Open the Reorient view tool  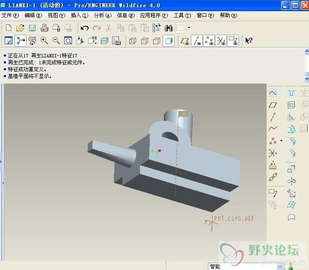pos(80,41)
